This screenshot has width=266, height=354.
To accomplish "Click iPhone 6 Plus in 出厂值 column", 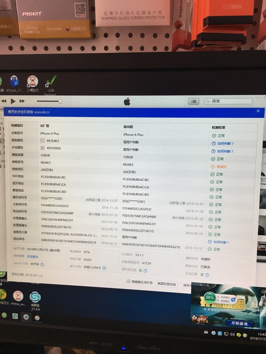I will 50,133.
